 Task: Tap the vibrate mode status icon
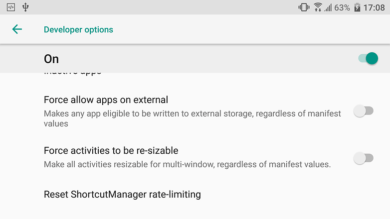(x=304, y=7)
